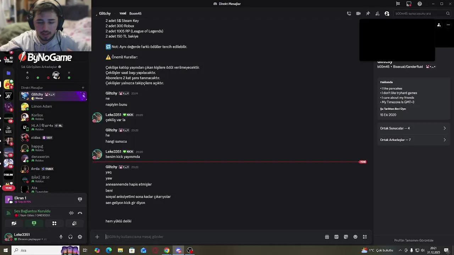Click message box to Glitchy
The width and height of the screenshot is (454, 255).
tap(213, 237)
